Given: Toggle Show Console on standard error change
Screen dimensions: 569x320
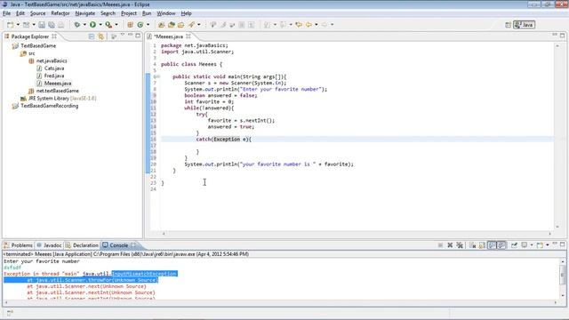Looking at the screenshot, I should point(501,245).
